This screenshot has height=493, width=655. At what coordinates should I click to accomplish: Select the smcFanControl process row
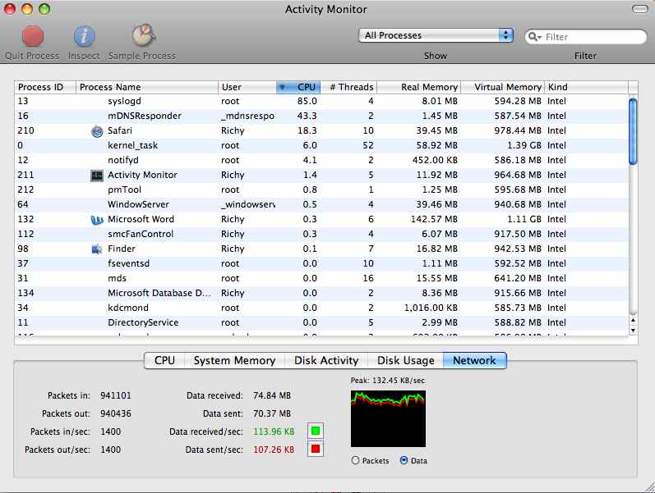[x=321, y=235]
